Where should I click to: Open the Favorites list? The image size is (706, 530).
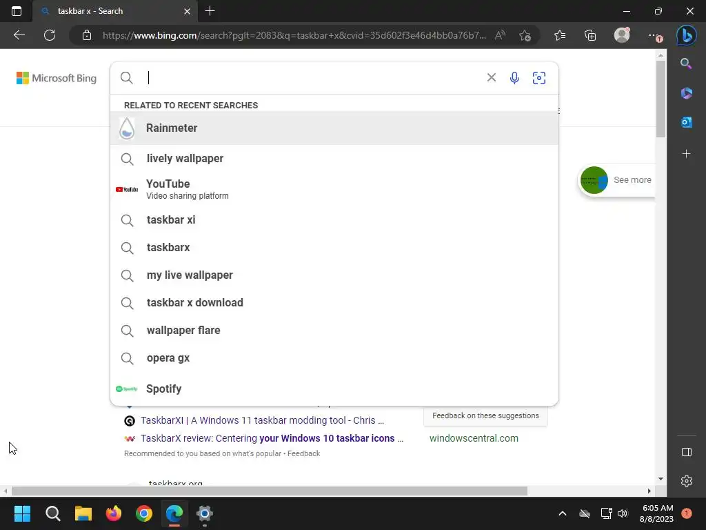pyautogui.click(x=560, y=35)
